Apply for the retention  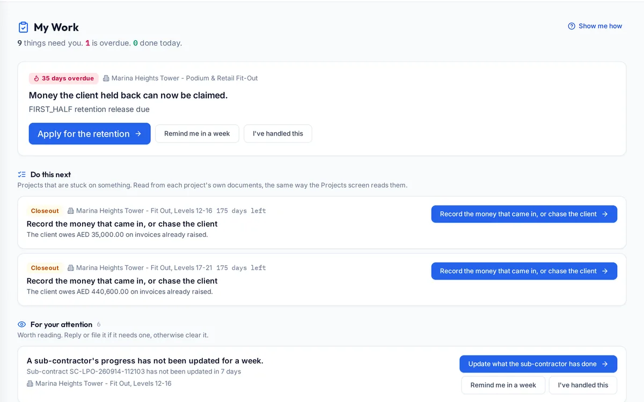click(x=90, y=134)
